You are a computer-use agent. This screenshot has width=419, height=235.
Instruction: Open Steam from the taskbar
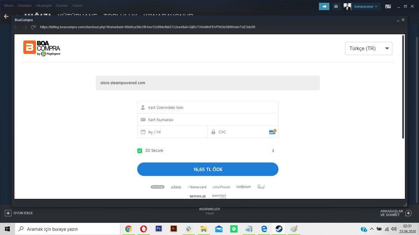[279, 229]
